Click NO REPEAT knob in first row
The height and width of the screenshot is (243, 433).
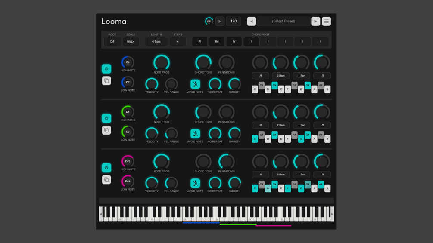[x=215, y=84]
